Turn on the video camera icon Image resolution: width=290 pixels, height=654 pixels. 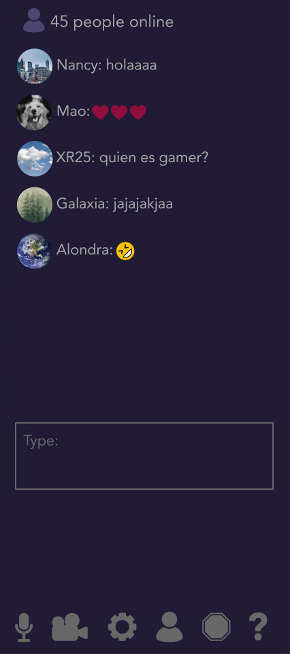(69, 627)
